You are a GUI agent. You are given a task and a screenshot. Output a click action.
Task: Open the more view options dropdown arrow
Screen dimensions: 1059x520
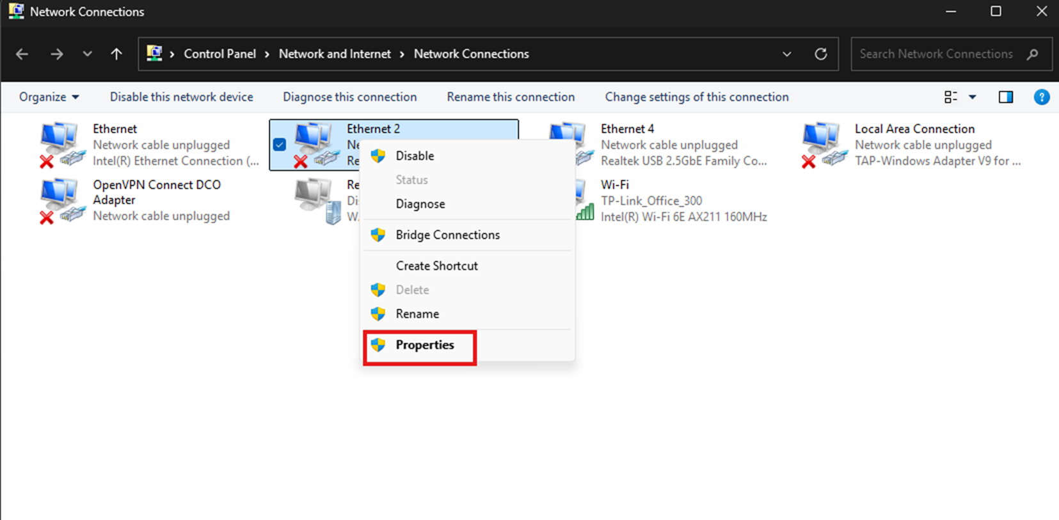pos(973,97)
